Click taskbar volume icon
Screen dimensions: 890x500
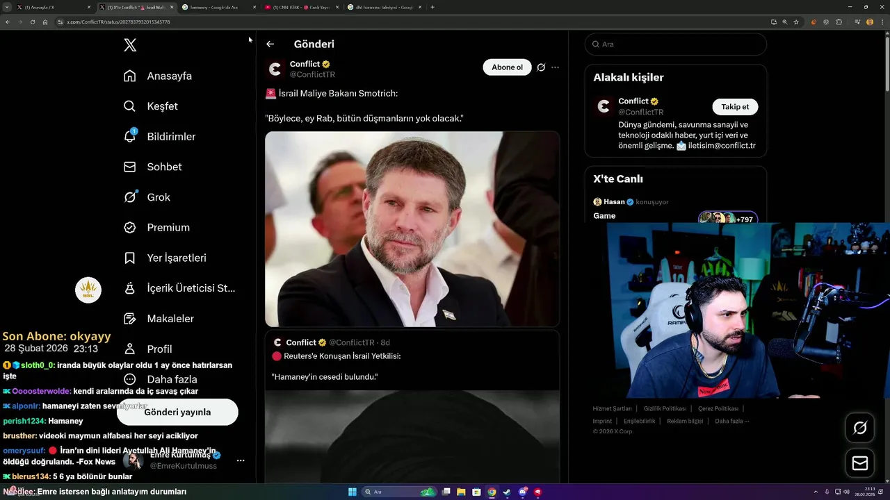(845, 492)
